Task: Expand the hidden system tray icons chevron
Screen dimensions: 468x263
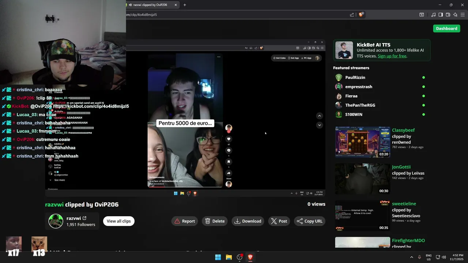Action: click(411, 257)
